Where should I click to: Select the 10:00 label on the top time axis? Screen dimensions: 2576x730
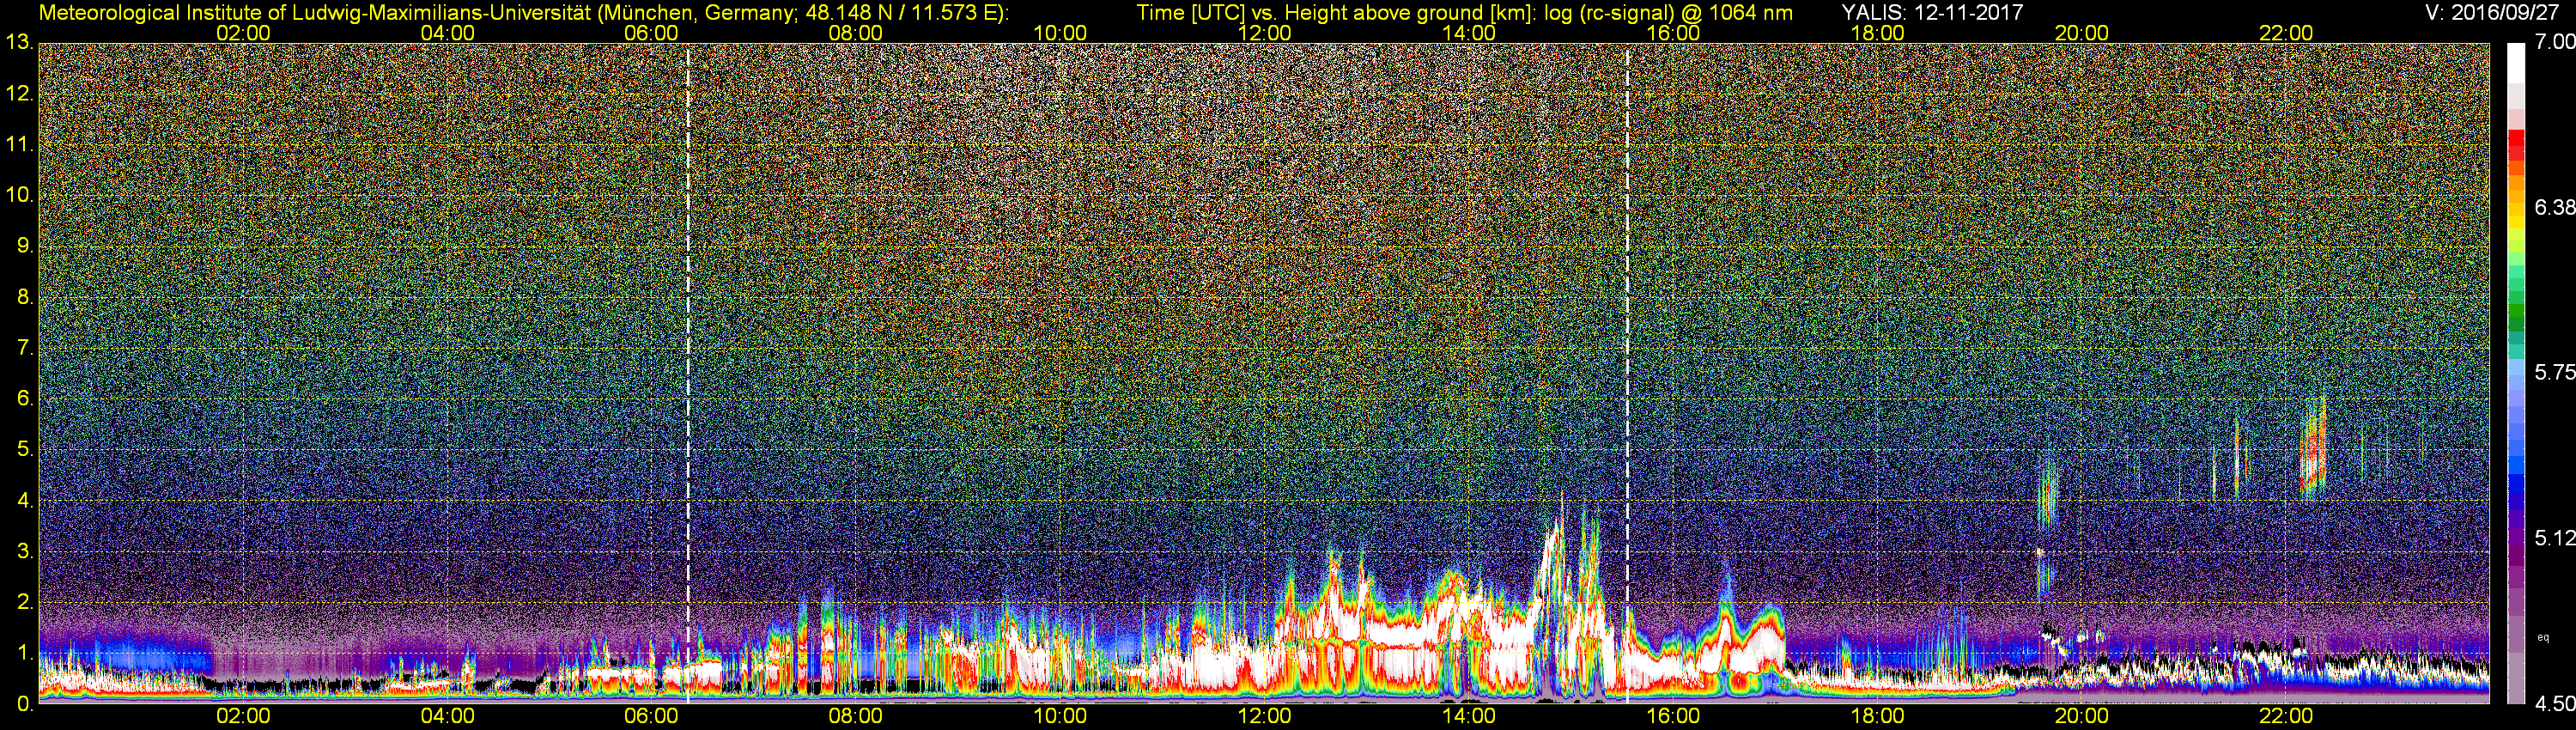point(1060,33)
